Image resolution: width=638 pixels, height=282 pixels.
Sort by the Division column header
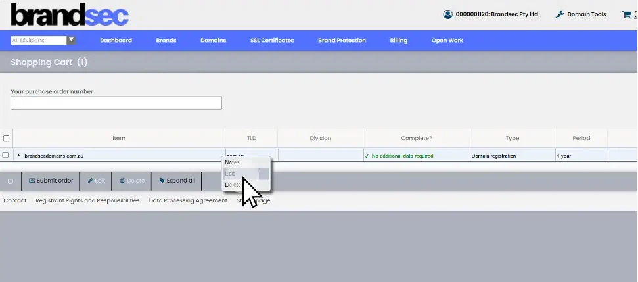coord(320,138)
